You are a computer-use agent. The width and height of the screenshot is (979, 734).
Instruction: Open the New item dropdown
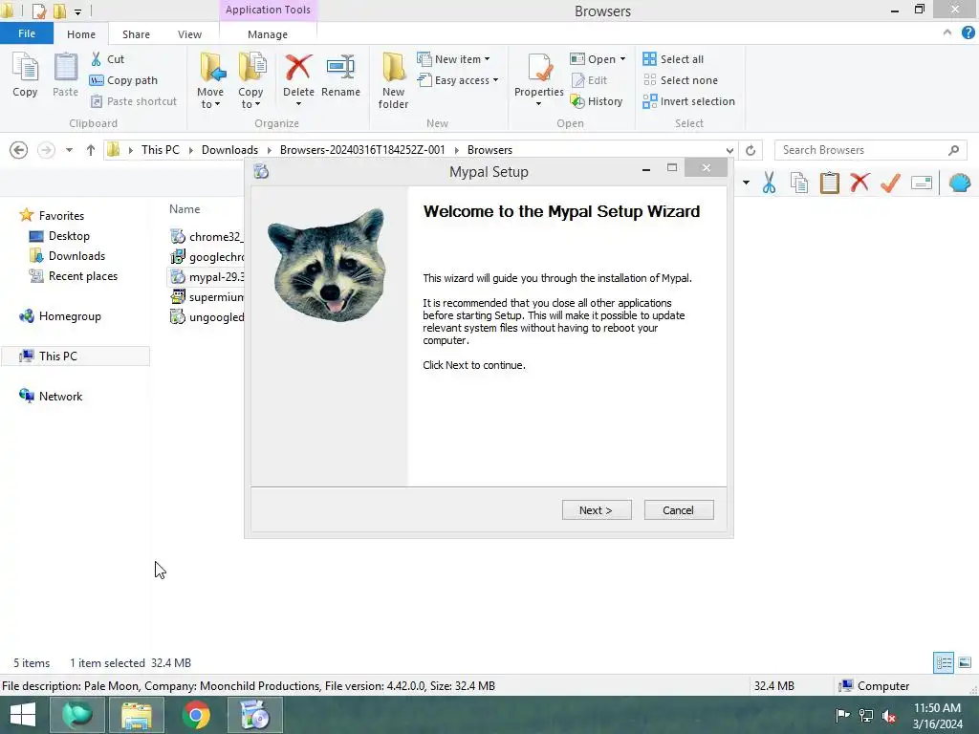point(453,59)
